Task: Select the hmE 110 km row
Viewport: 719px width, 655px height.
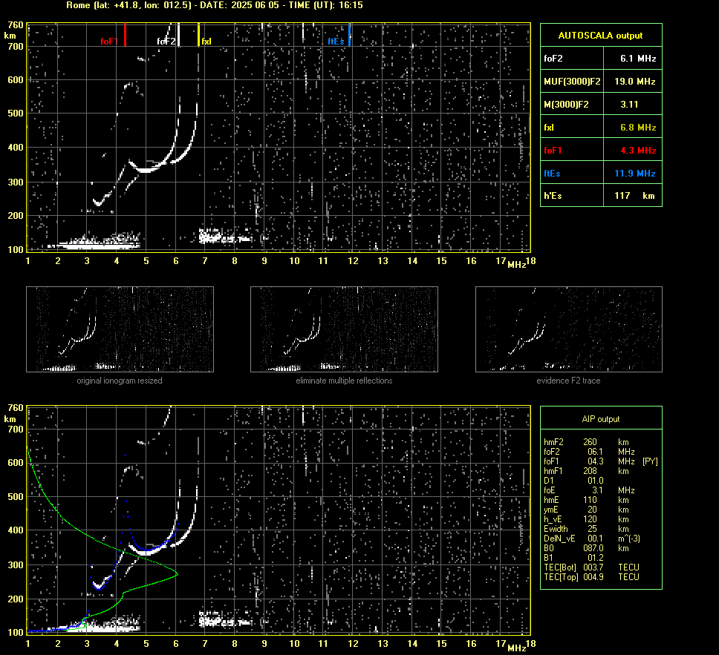Action: tap(586, 500)
